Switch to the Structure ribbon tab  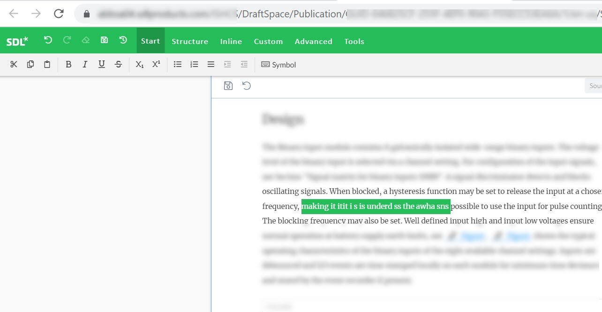(x=190, y=41)
